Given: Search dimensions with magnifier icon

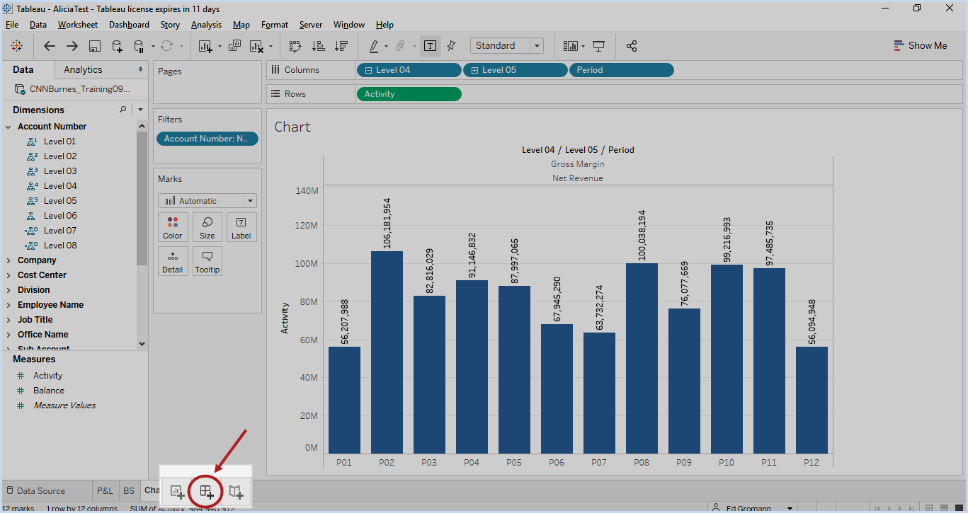Looking at the screenshot, I should coord(123,110).
